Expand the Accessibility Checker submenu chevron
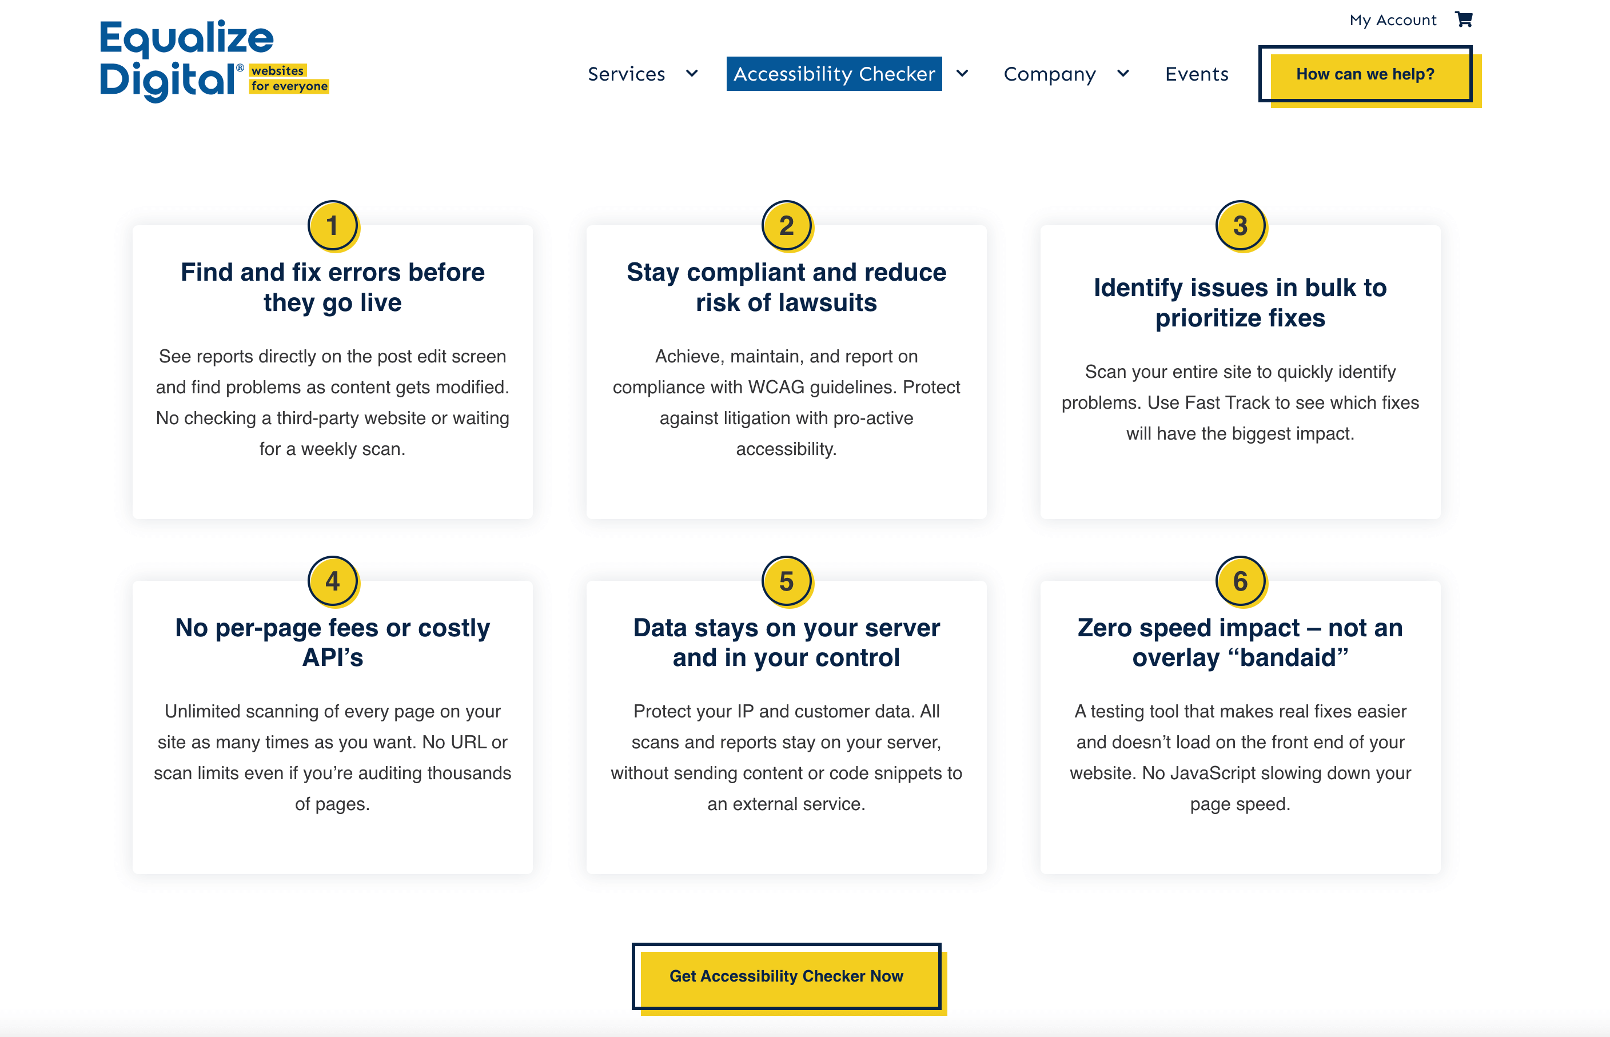1610x1037 pixels. click(962, 73)
